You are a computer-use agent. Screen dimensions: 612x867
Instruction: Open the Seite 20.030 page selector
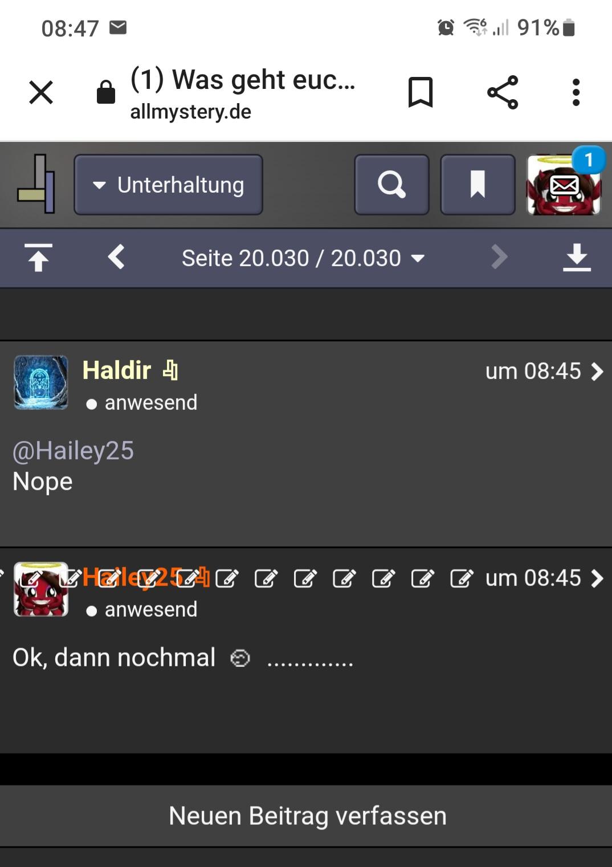point(303,258)
